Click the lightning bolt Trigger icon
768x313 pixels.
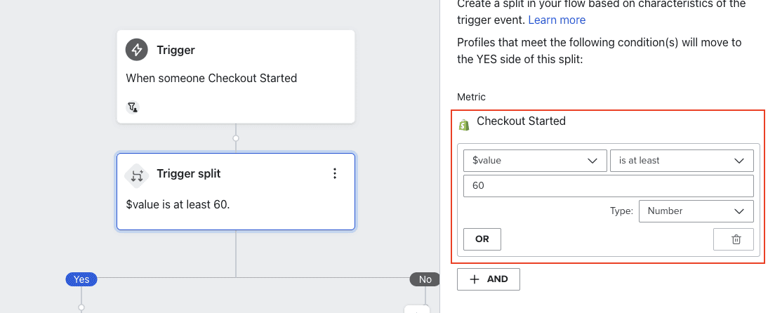(x=137, y=50)
